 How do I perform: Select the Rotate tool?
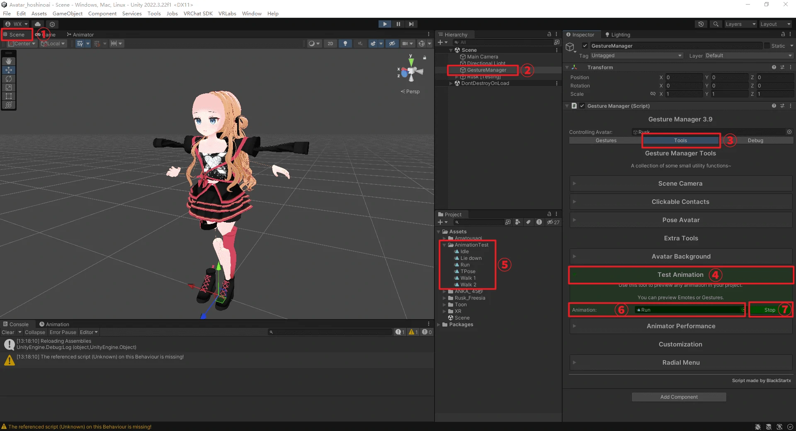click(x=9, y=79)
